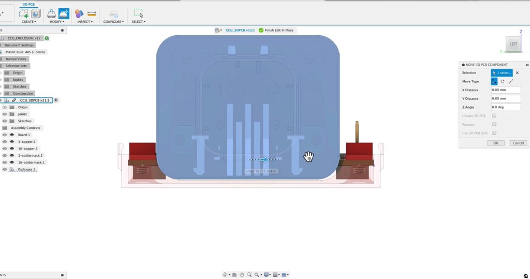Select the CCU_ENCLOSURE v12 root item
Image resolution: width=530 pixels, height=279 pixels.
[x=24, y=38]
